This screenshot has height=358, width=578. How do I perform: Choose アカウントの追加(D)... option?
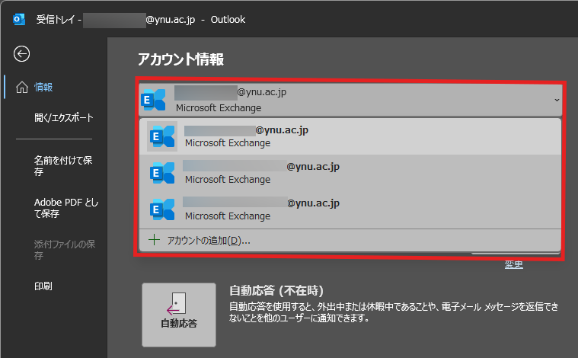(209, 241)
